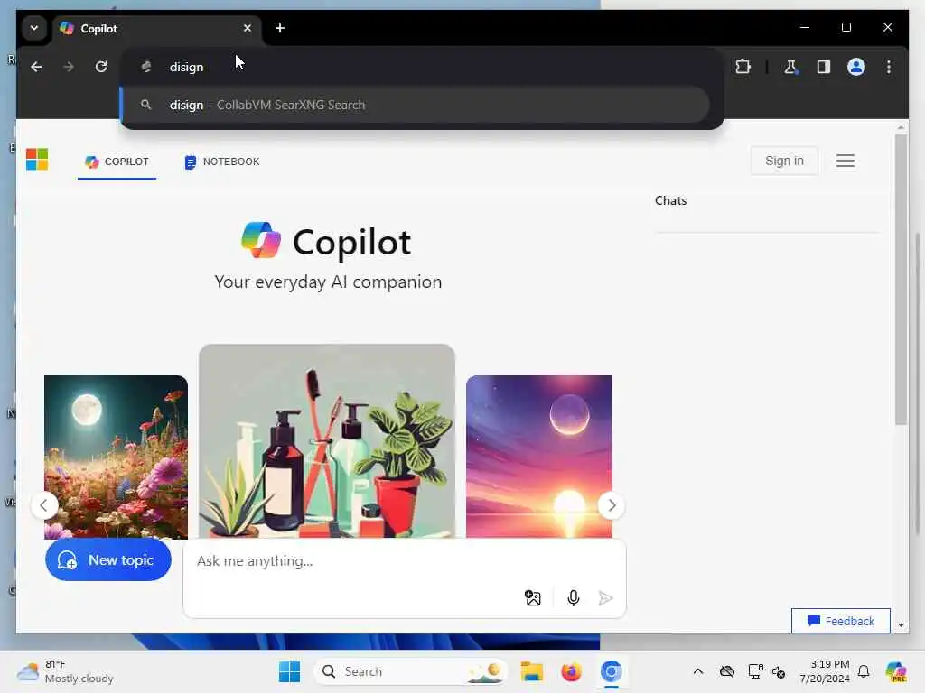Open a new browser tab
Viewport: 925px width, 693px height.
280,28
